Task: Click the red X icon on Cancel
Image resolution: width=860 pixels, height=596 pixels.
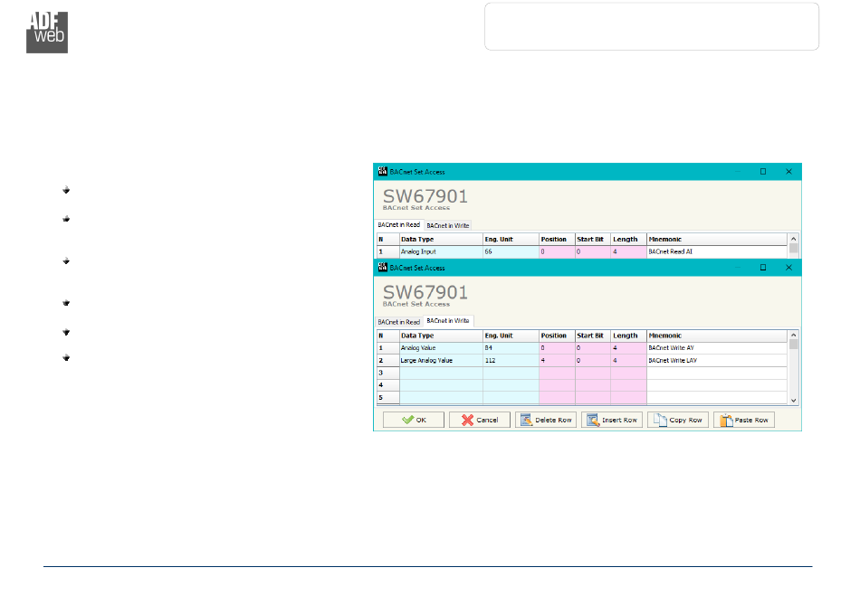Action: tap(467, 420)
